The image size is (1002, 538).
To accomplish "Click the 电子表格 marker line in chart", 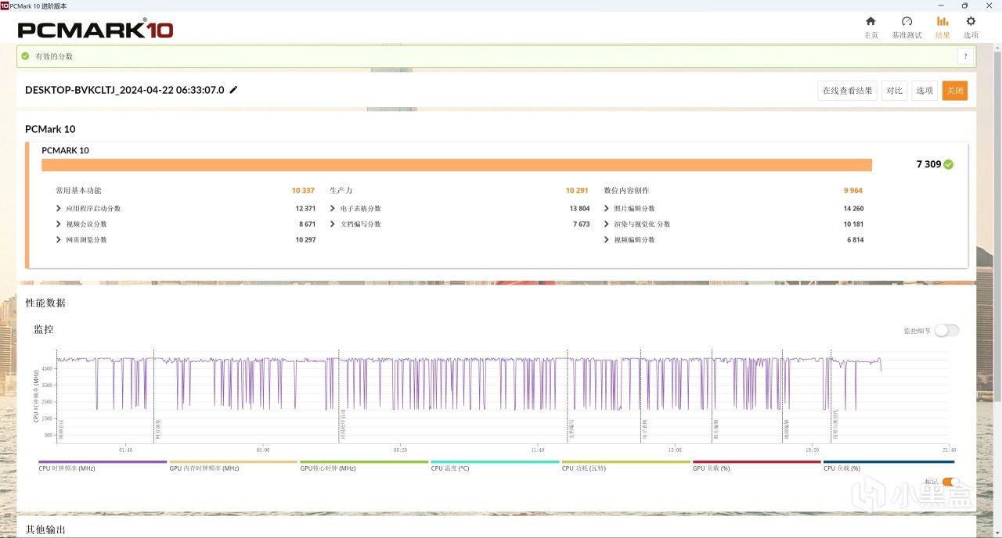I will click(x=641, y=396).
